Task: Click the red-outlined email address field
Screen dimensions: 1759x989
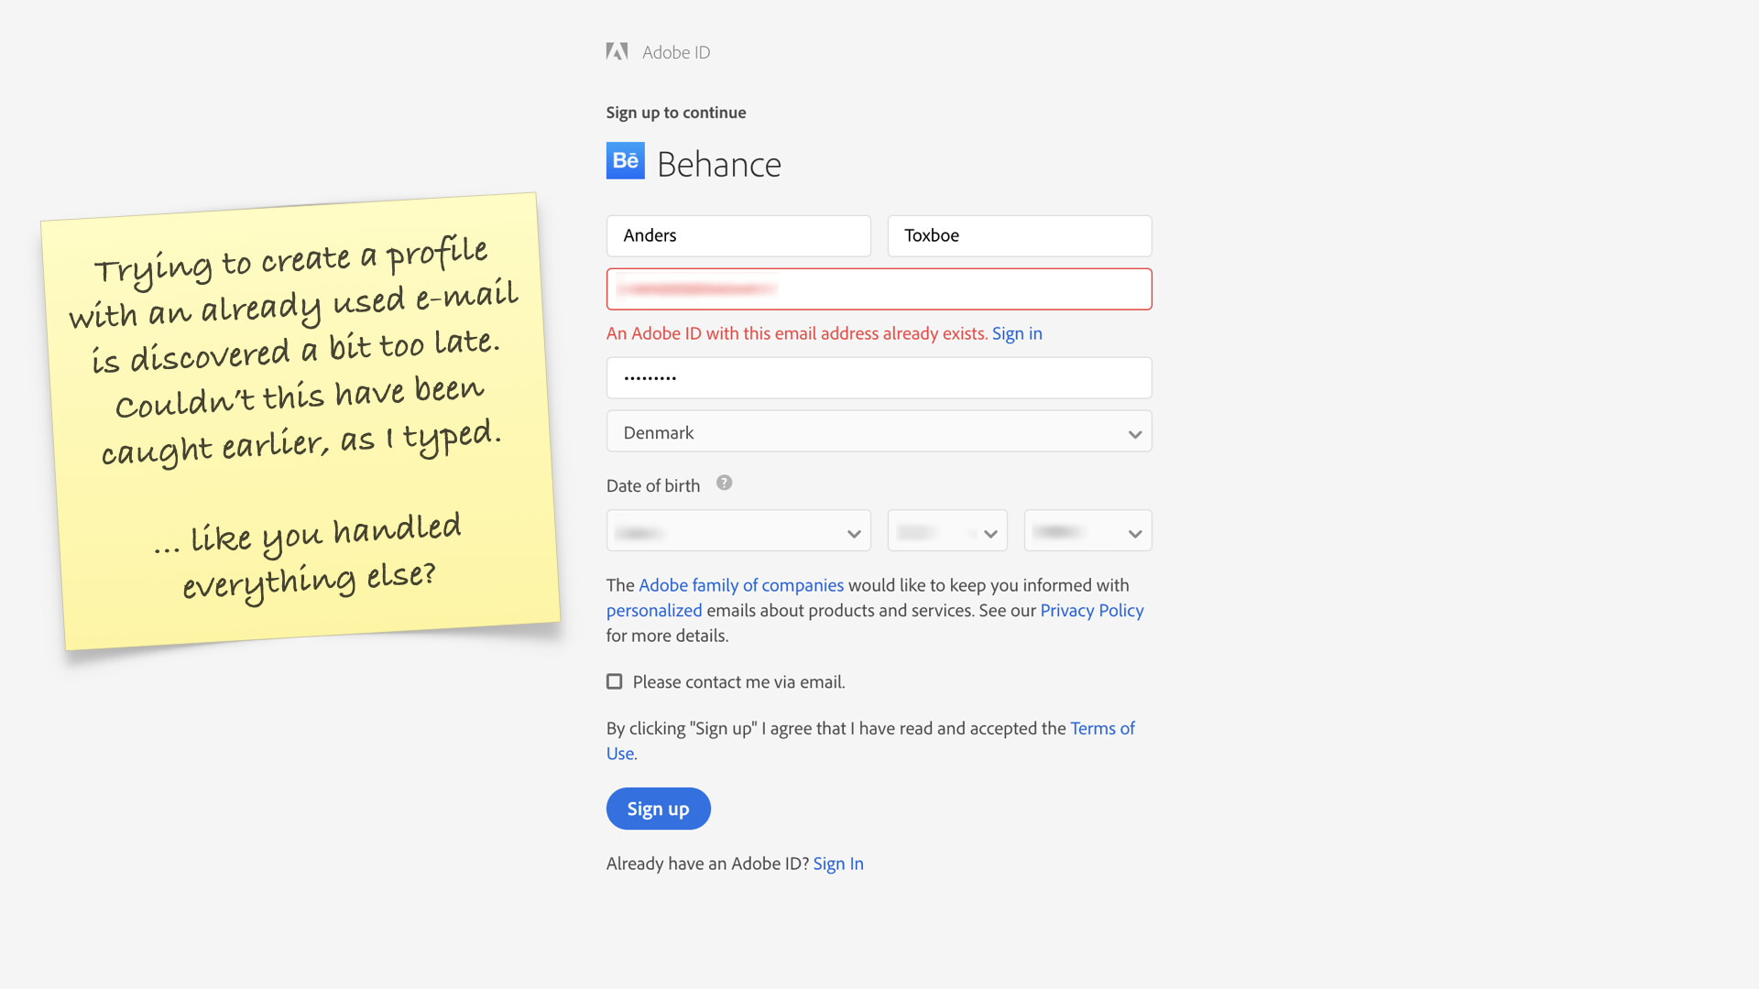Action: pyautogui.click(x=879, y=289)
